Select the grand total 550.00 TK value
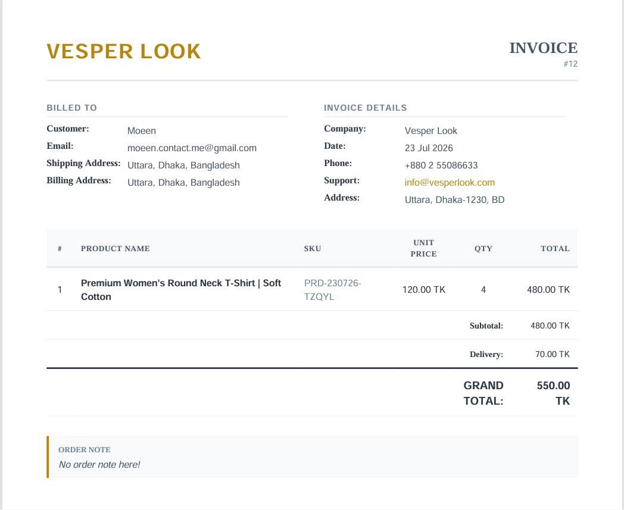The image size is (624, 510). pos(553,393)
